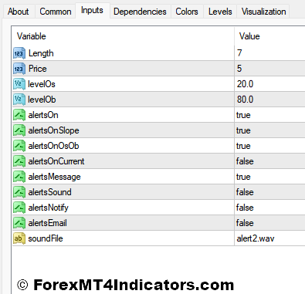
Task: Click the boolean icon beside alertsMessage
Action: [x=19, y=177]
